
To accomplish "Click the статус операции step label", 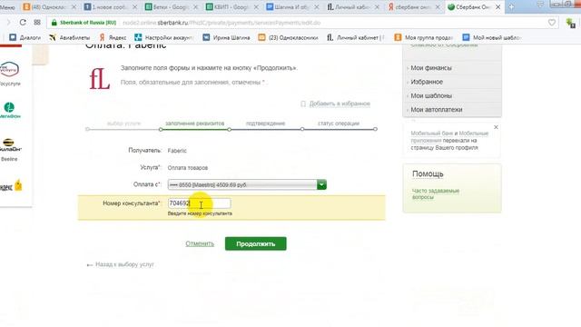I will [339, 124].
